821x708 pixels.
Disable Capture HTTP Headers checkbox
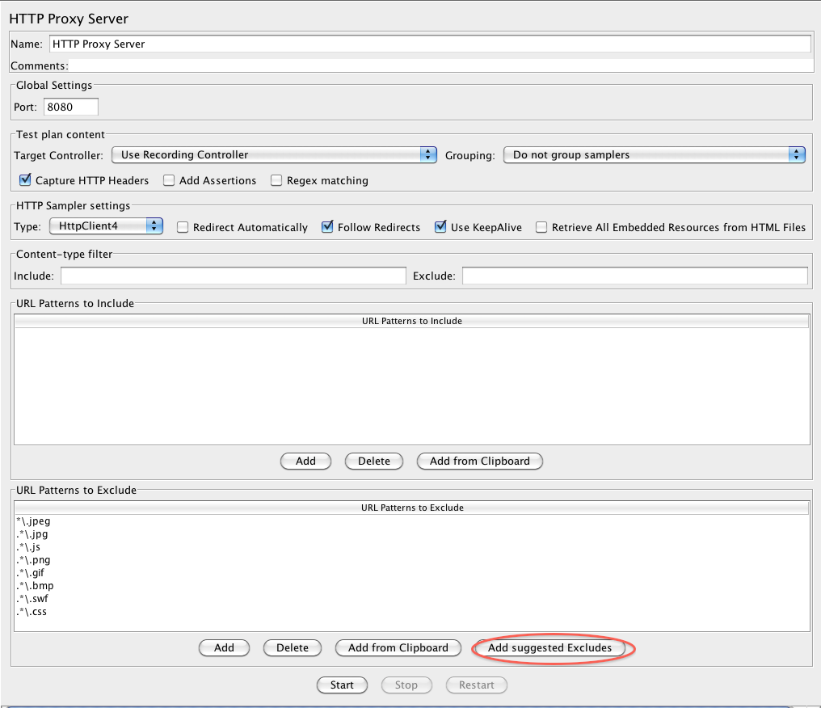point(25,180)
